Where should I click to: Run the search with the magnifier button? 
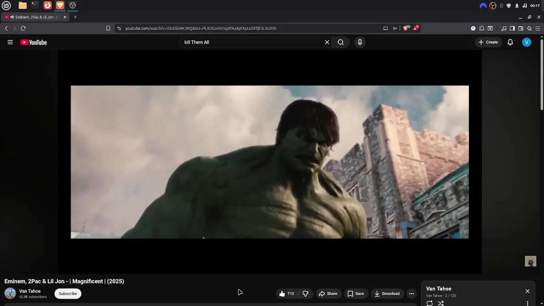pyautogui.click(x=341, y=42)
